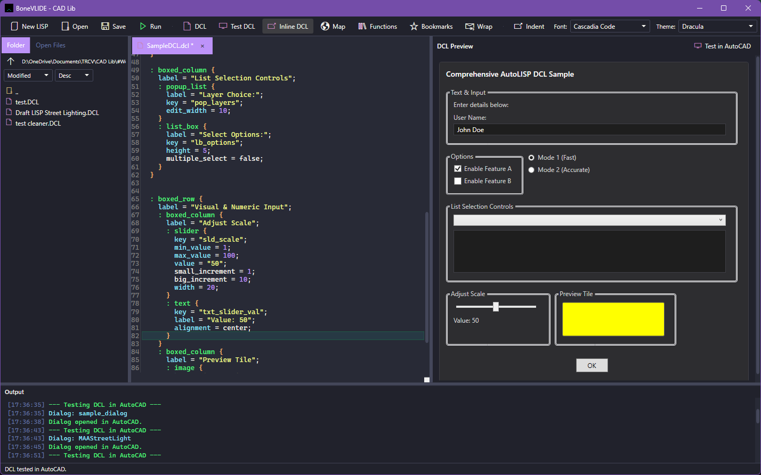Click Test in AutoCAD button
Screen dimensions: 761x475
[723, 46]
